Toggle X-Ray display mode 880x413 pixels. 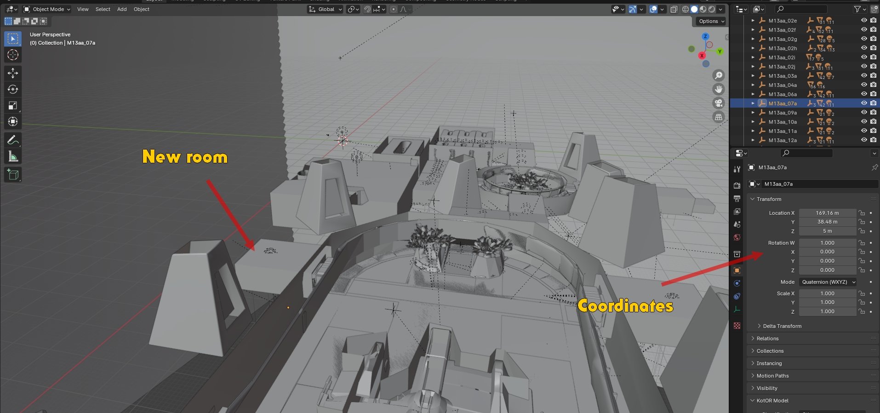pos(674,9)
